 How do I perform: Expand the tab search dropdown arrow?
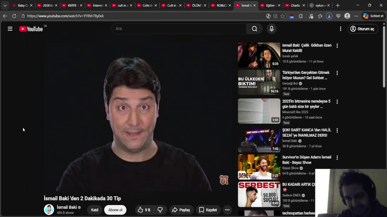pos(5,5)
